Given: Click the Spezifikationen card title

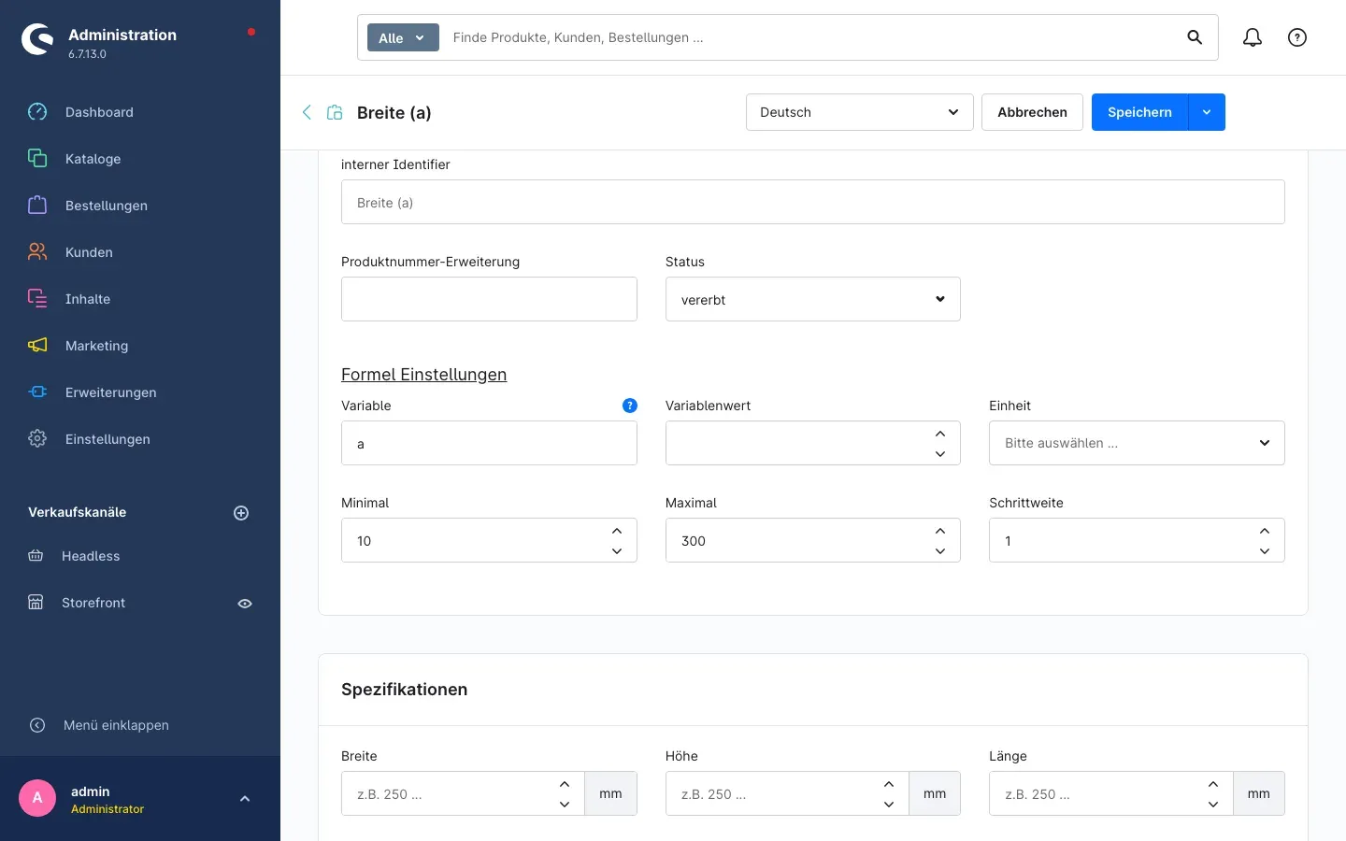Looking at the screenshot, I should (404, 690).
